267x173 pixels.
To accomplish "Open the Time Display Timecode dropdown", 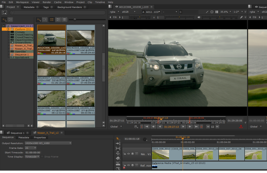I will click(x=32, y=156).
